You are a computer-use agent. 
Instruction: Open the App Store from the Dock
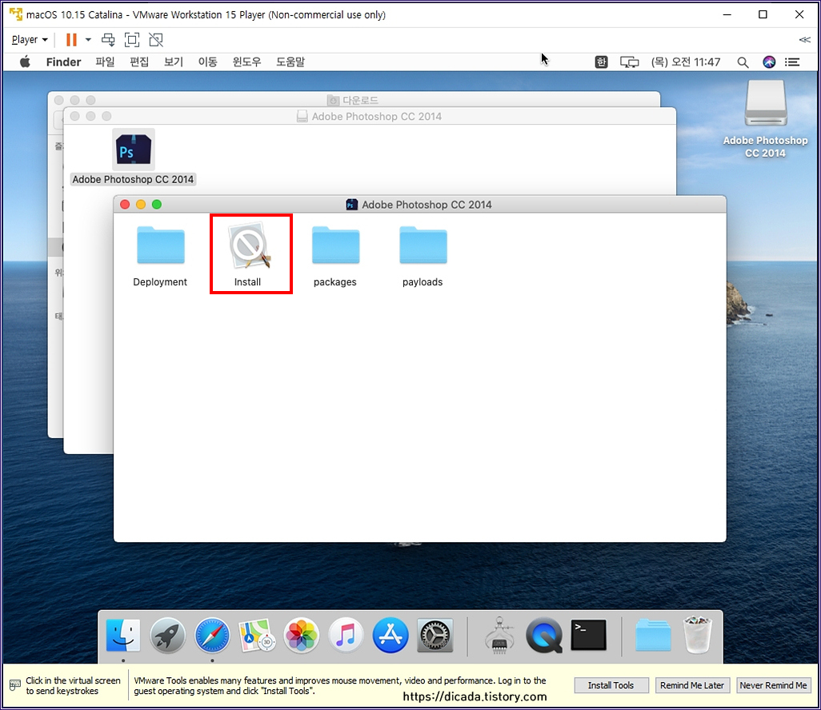pyautogui.click(x=390, y=635)
